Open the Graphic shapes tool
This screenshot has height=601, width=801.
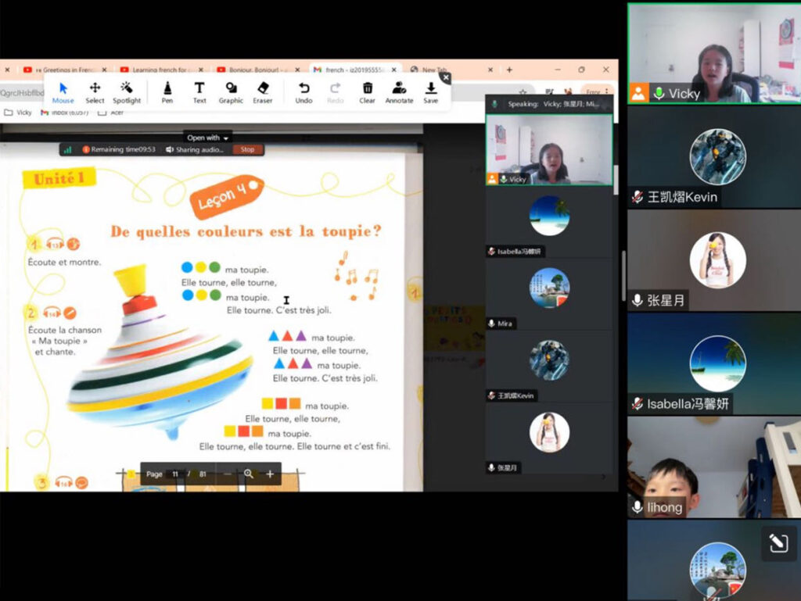(x=231, y=93)
